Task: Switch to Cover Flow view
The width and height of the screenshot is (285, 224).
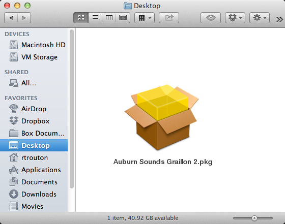Action: [x=123, y=18]
